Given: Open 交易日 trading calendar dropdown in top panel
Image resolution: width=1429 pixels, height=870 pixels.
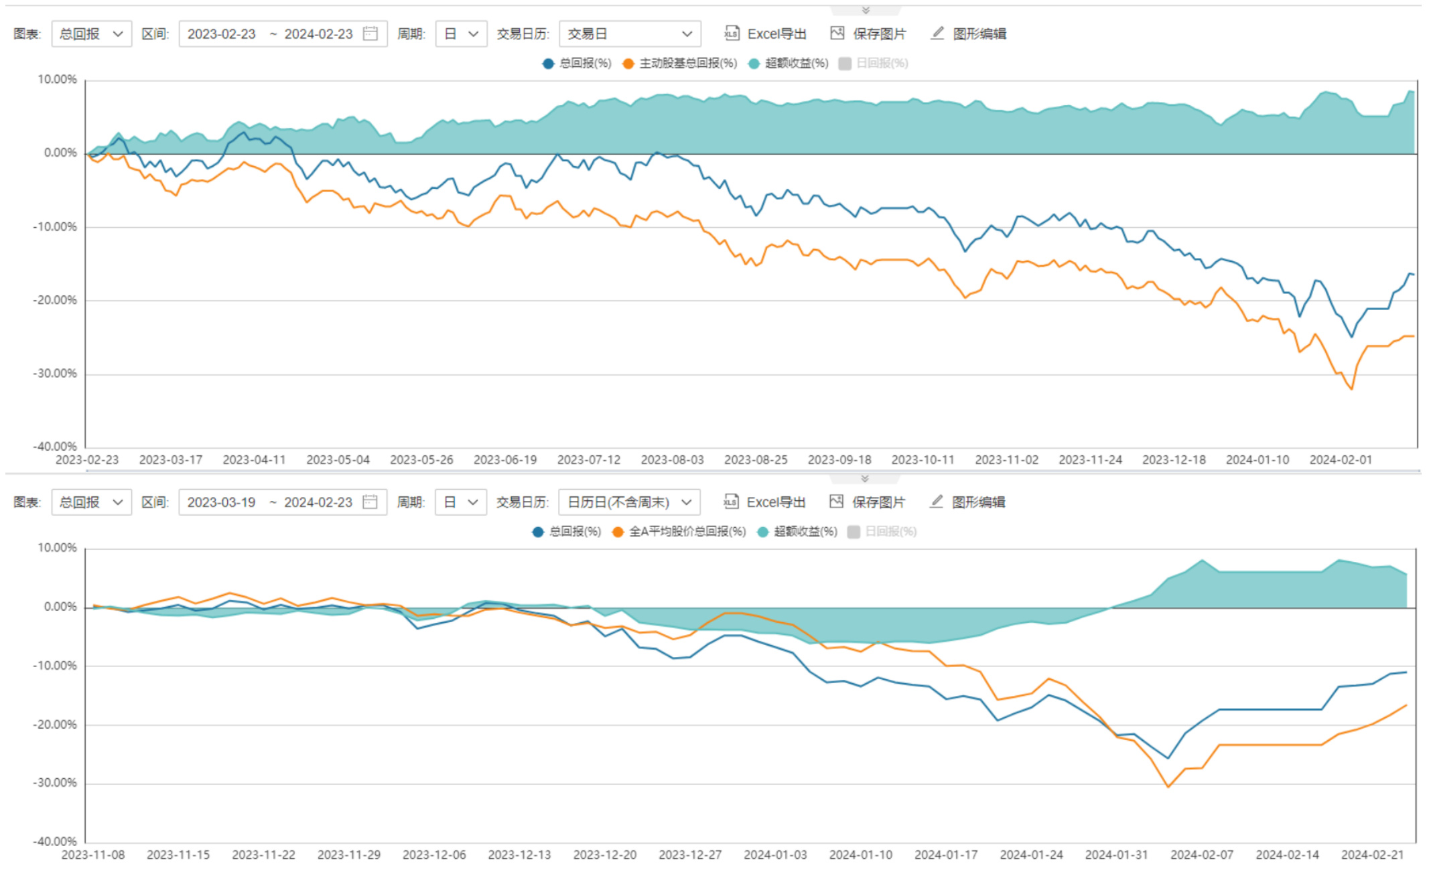Looking at the screenshot, I should [x=629, y=33].
